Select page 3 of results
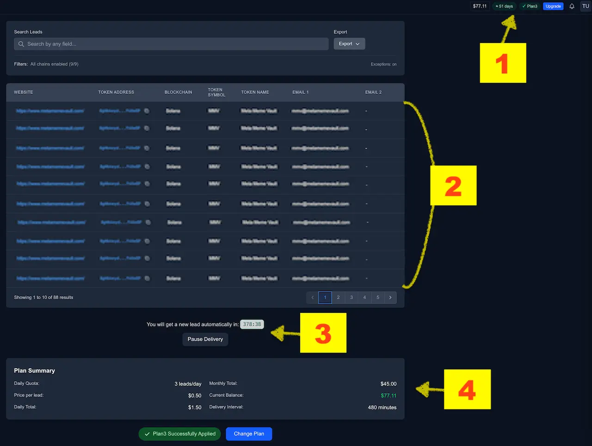The image size is (592, 446). click(x=351, y=297)
